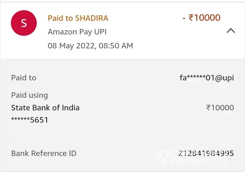
Task: Click the divider above Bank Reference ID
Action: [122, 138]
